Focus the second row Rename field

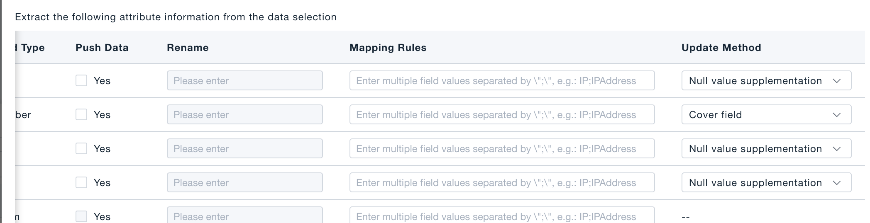[244, 114]
